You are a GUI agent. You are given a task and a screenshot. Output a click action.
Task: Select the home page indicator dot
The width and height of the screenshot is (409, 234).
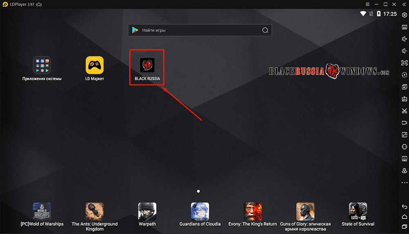click(198, 191)
